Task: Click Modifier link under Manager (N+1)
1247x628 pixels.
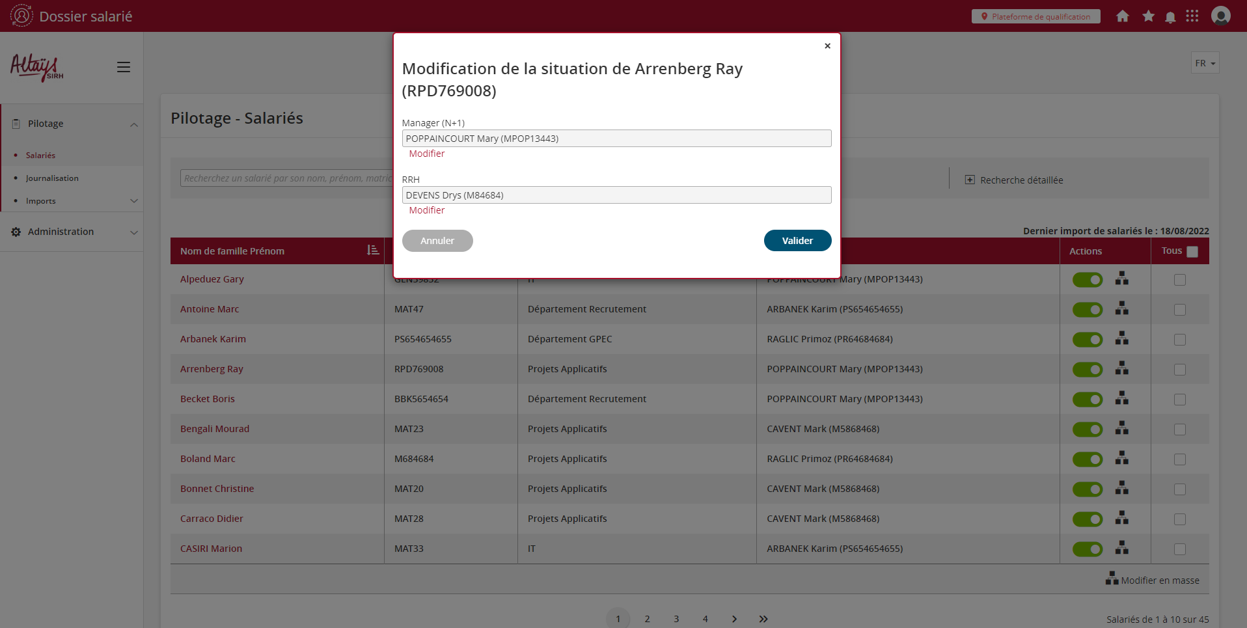Action: 427,154
